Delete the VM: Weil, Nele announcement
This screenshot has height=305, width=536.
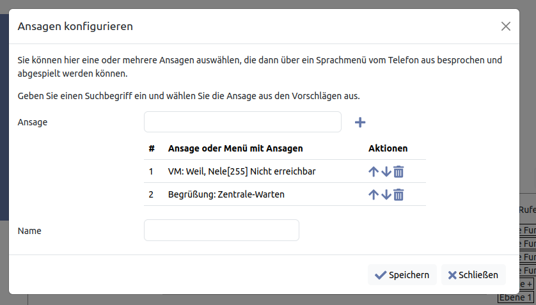398,171
